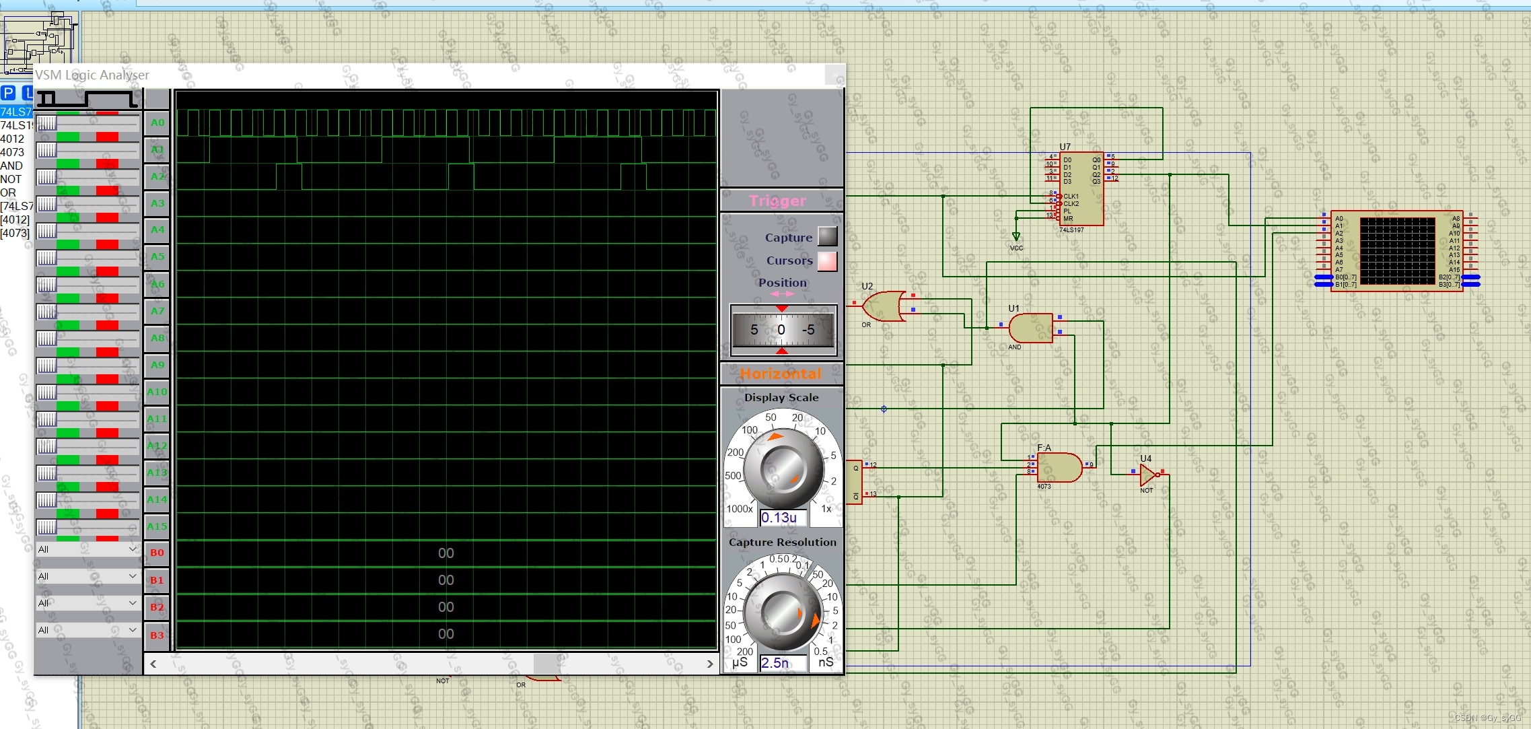Click the blue P pick devices button
This screenshot has width=1531, height=729.
pos(8,93)
